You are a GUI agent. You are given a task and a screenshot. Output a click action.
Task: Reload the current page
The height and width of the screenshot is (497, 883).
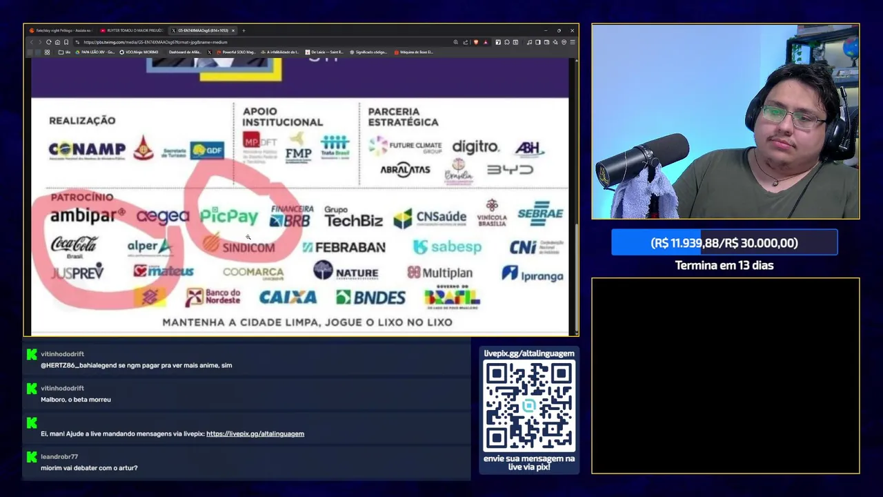[48, 42]
